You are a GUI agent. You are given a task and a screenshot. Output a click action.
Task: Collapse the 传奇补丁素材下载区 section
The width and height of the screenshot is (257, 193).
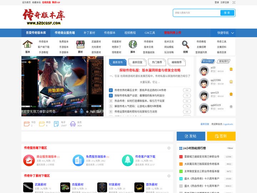169,176
